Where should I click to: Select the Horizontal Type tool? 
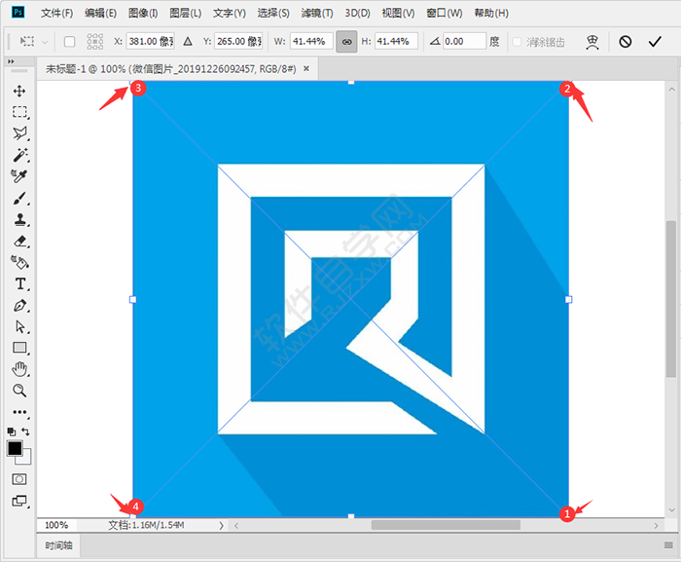pyautogui.click(x=19, y=283)
